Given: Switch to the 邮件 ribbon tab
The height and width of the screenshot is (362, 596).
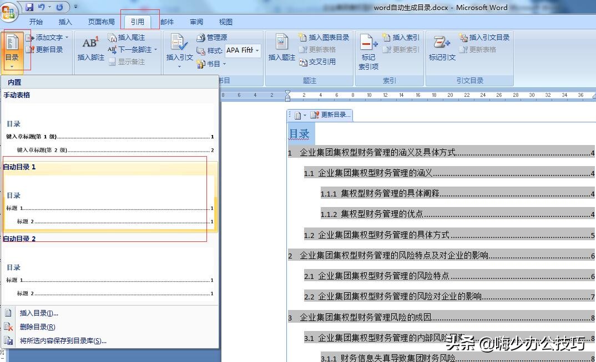Looking at the screenshot, I should pyautogui.click(x=167, y=22).
